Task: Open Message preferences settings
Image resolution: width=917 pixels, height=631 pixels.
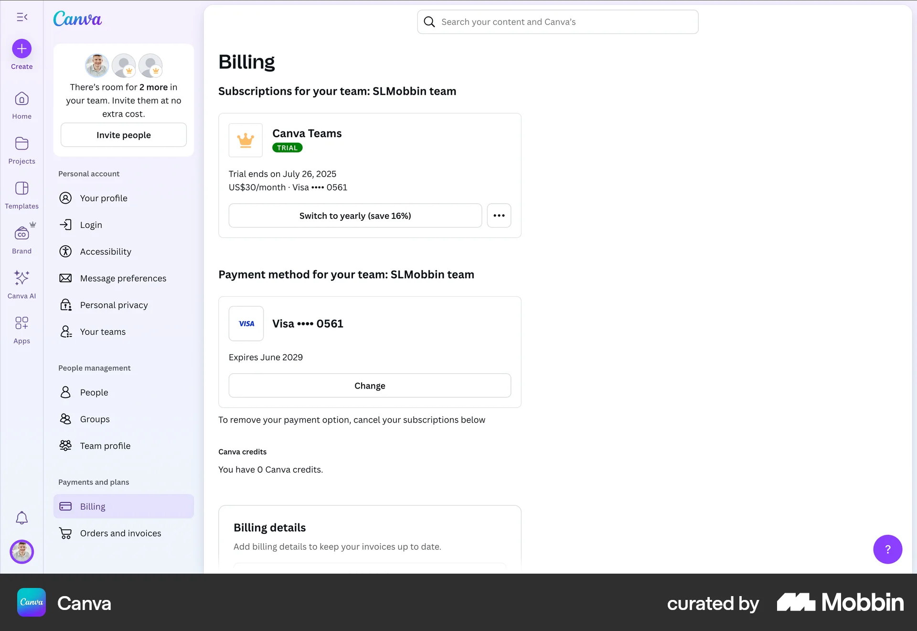Action: [123, 278]
